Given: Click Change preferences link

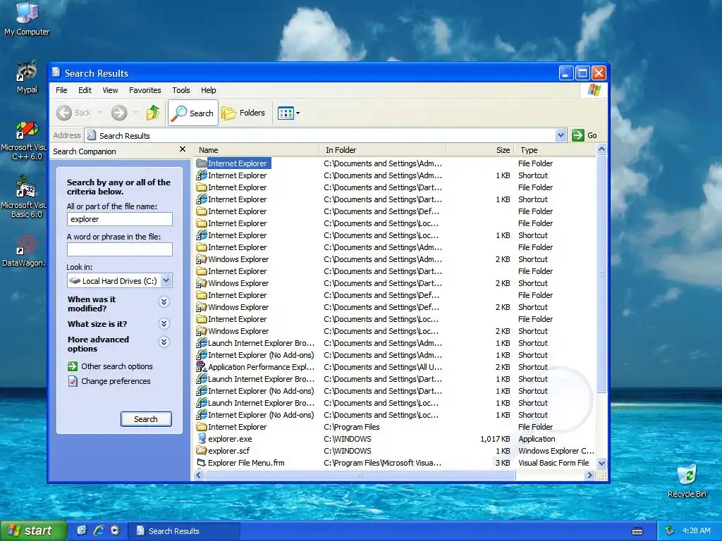Looking at the screenshot, I should point(116,381).
